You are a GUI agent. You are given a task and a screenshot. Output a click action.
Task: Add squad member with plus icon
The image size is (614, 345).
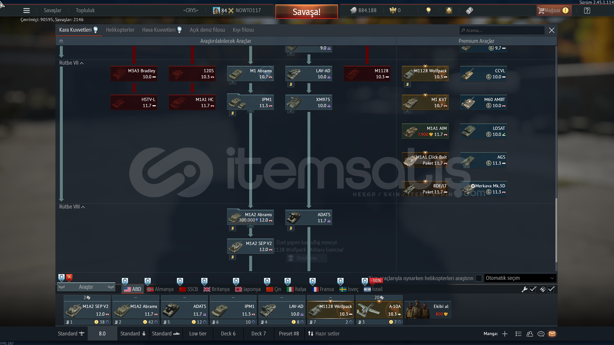[505, 334]
